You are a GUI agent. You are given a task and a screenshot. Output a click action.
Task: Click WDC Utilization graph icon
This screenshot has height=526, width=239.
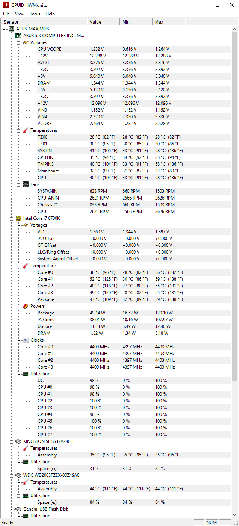[25, 496]
